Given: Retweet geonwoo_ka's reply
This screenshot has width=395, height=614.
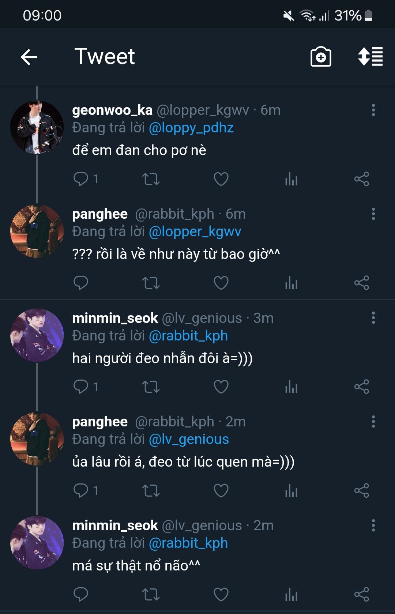Looking at the screenshot, I should (x=151, y=179).
